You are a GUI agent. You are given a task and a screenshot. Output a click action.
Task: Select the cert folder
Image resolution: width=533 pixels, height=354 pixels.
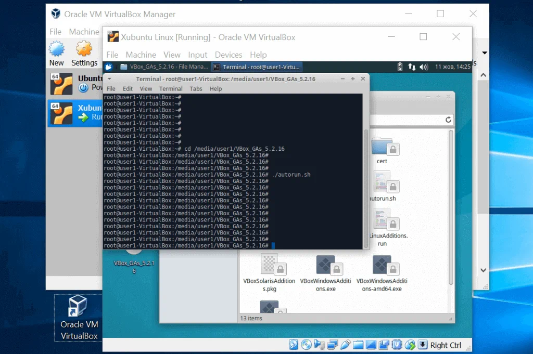point(382,150)
